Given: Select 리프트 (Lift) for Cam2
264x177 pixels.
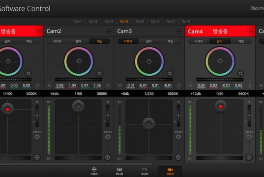Looking at the screenshot, I should (x=58, y=41).
